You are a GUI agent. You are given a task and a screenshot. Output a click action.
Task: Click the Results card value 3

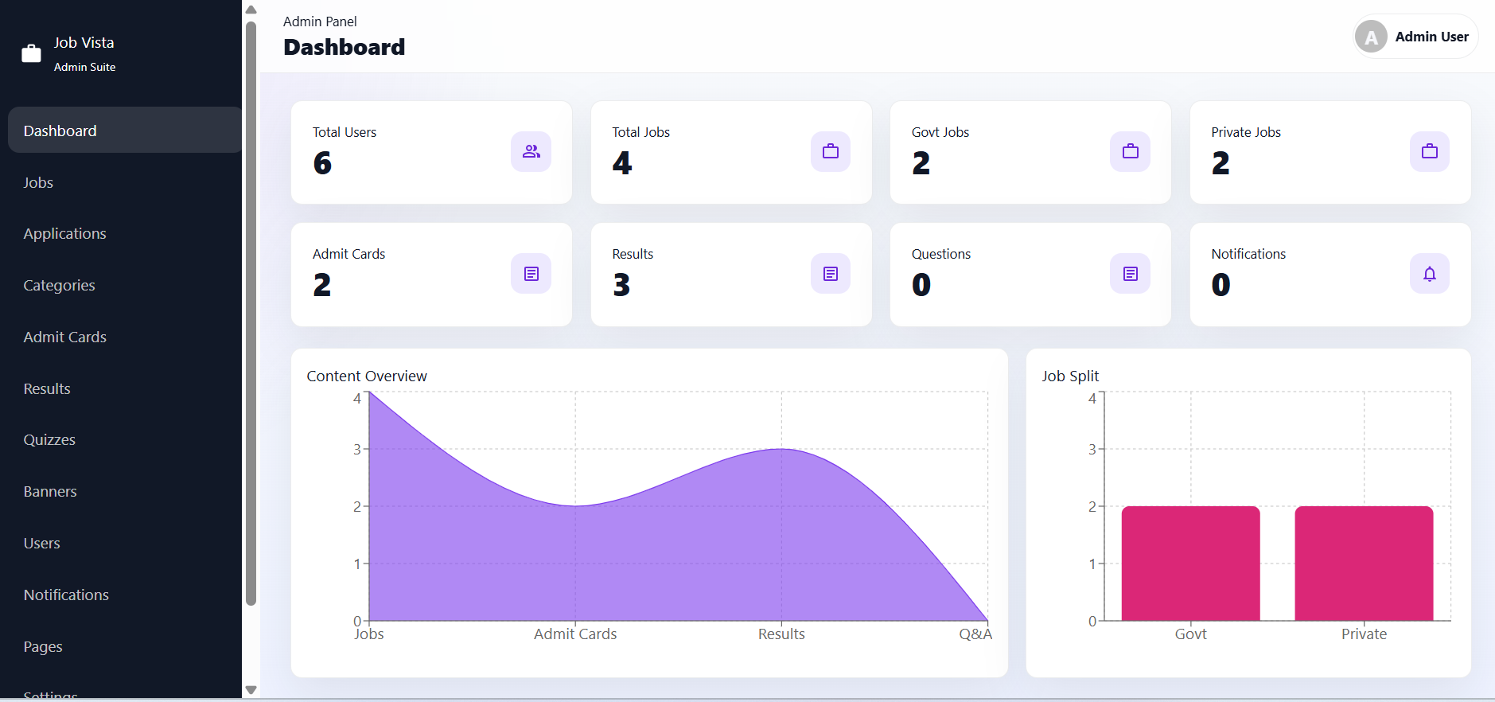(x=621, y=285)
